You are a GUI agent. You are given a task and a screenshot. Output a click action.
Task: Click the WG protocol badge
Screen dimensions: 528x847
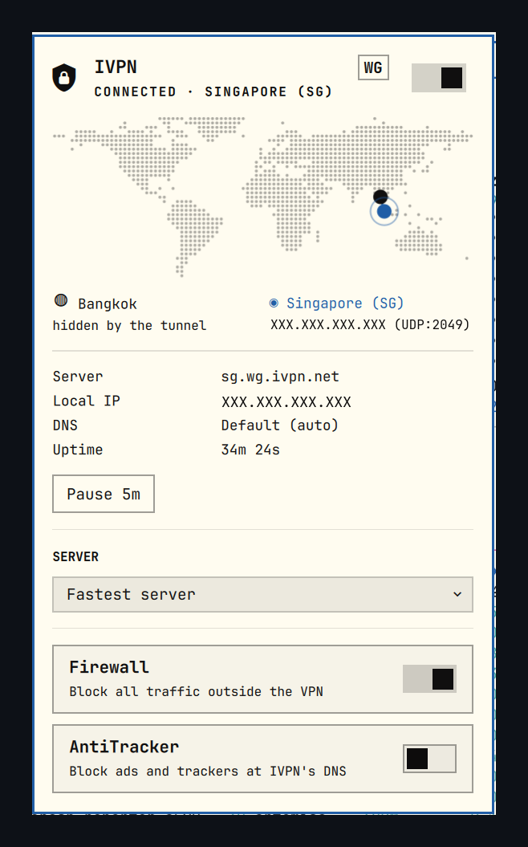click(x=373, y=67)
